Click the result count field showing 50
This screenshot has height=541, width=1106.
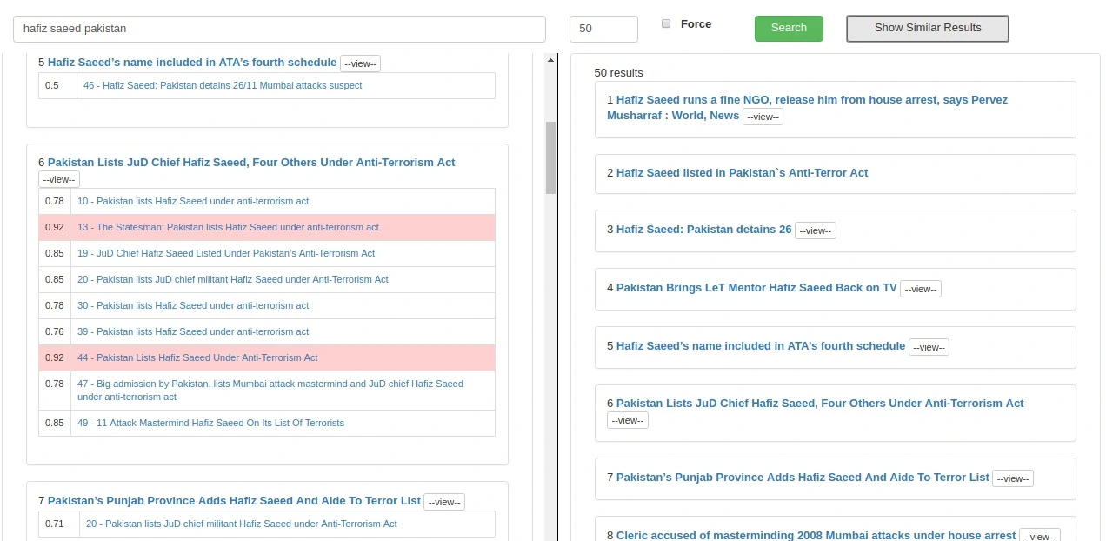pos(603,29)
